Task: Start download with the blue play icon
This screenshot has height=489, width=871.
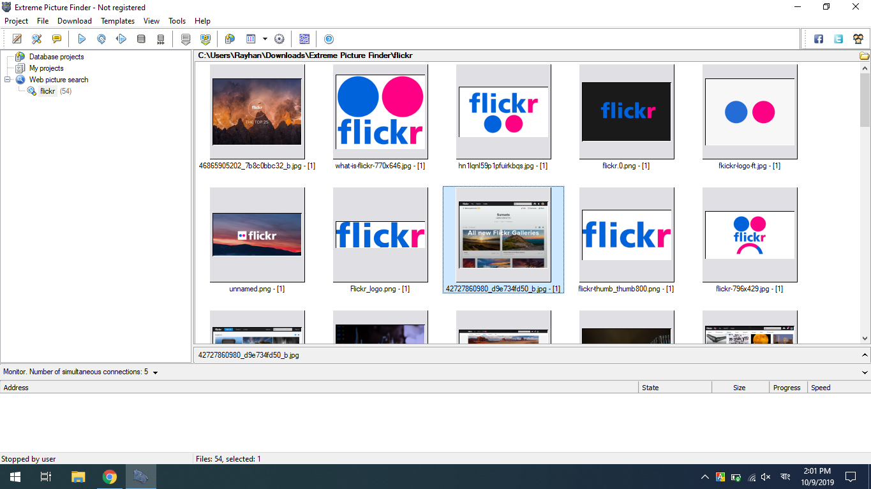Action: pyautogui.click(x=82, y=39)
